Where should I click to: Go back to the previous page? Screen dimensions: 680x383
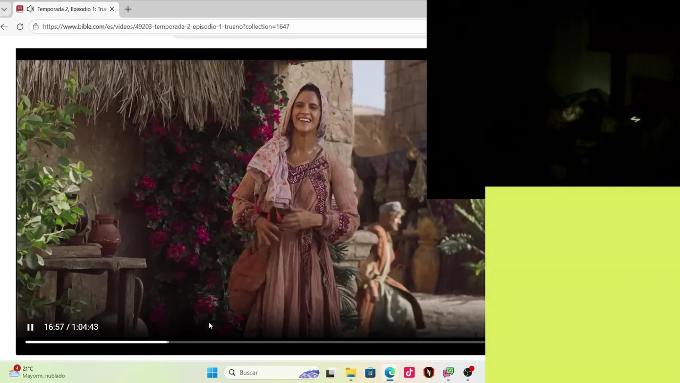pyautogui.click(x=4, y=27)
